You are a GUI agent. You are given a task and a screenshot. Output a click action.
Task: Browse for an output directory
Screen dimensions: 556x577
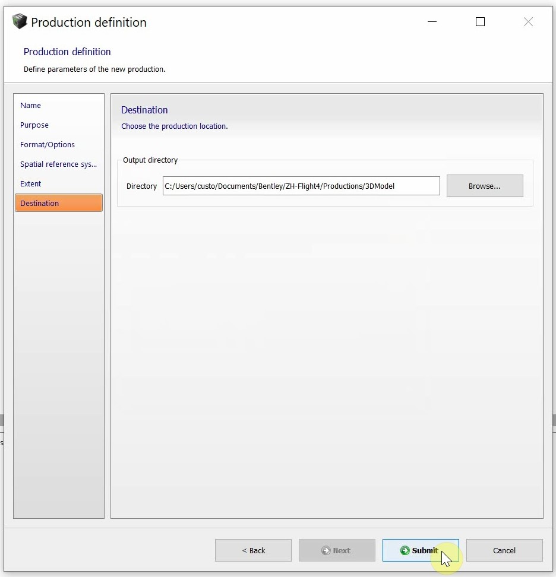click(x=484, y=186)
